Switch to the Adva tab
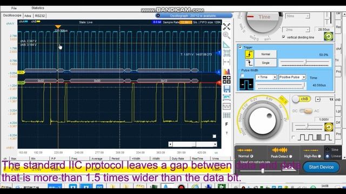This screenshot has width=346, height=194. tap(28, 16)
